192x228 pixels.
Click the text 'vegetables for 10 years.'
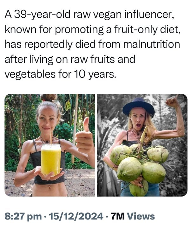(61, 74)
